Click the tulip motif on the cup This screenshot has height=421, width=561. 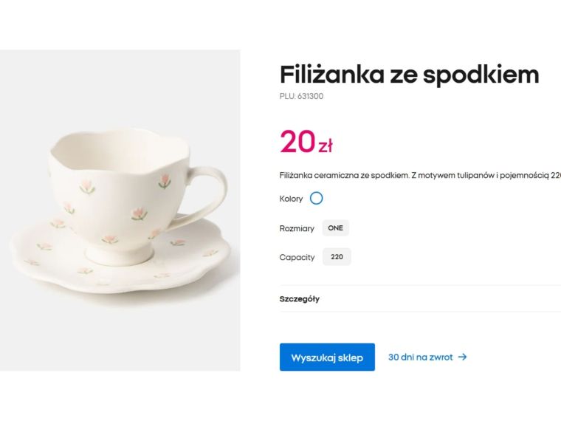pyautogui.click(x=137, y=213)
